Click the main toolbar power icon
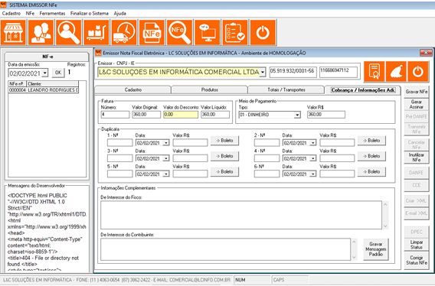Screen dimensions: 435x286 point(263,33)
